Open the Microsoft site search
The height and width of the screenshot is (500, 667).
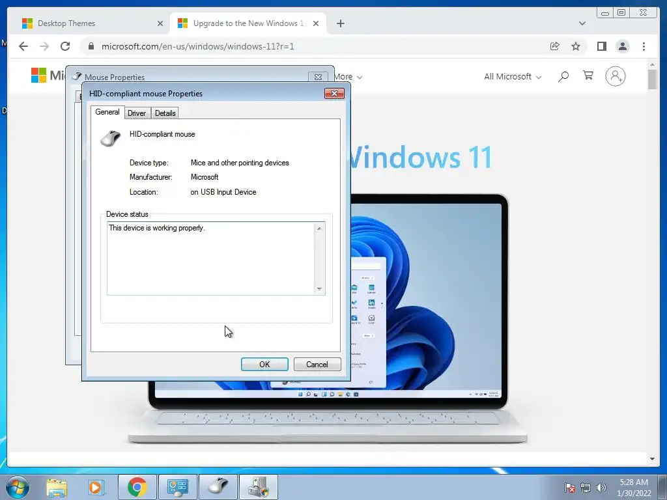pyautogui.click(x=563, y=77)
